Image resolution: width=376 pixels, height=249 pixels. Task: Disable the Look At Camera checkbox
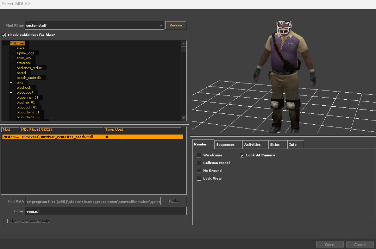pos(242,155)
